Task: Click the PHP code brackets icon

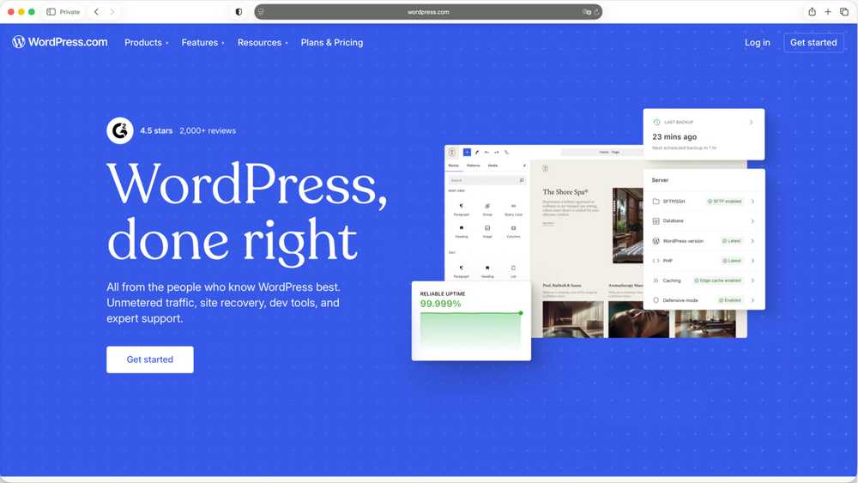Action: tap(656, 260)
